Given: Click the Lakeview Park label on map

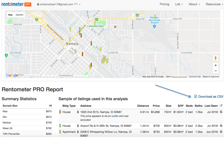Looking at the screenshot, I should click(x=95, y=26).
